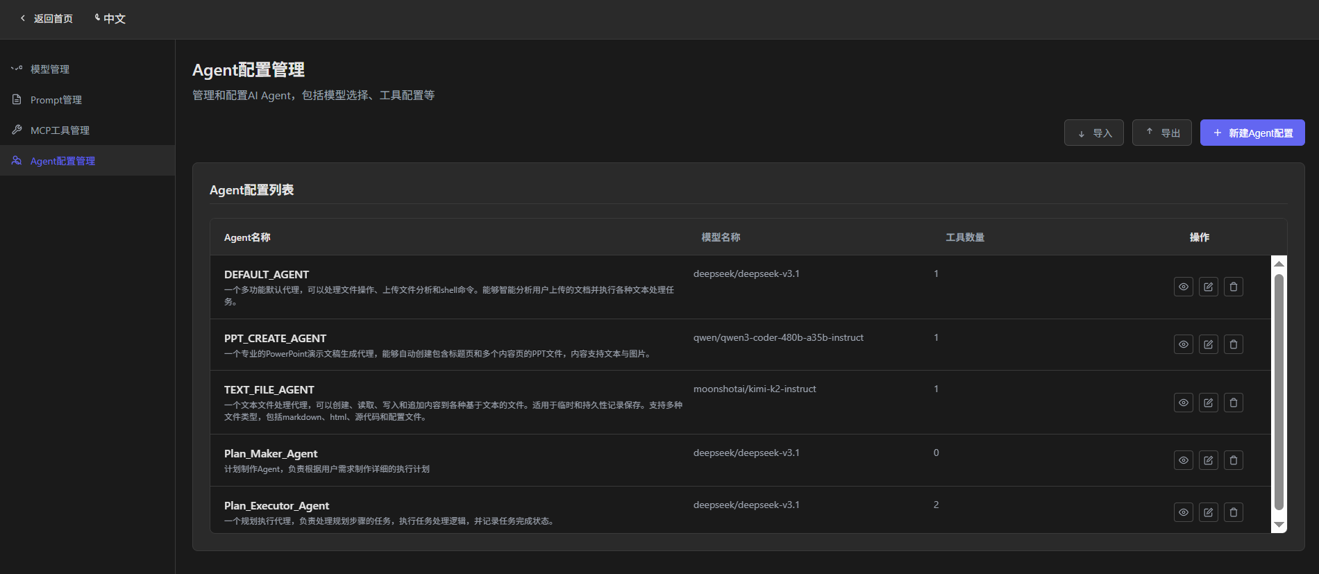Switch language using the 中文 button
The height and width of the screenshot is (574, 1319).
click(110, 19)
